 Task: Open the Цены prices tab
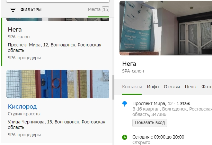click(190, 87)
